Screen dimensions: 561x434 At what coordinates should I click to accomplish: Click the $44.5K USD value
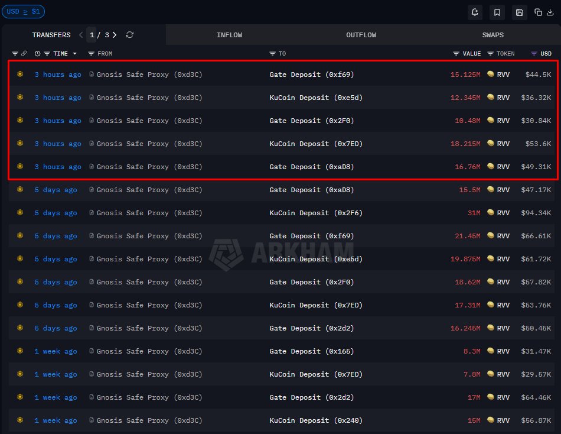pos(538,75)
